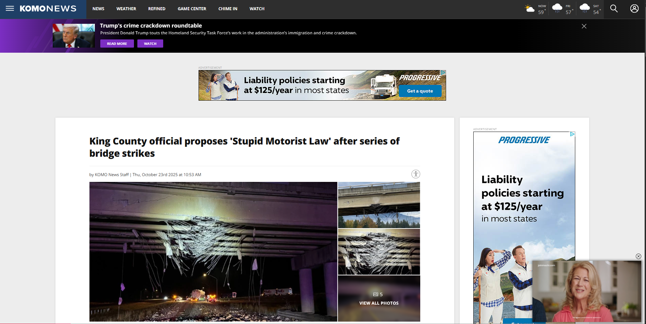Image resolution: width=646 pixels, height=324 pixels.
Task: Open the Chime In section
Action: tap(228, 9)
